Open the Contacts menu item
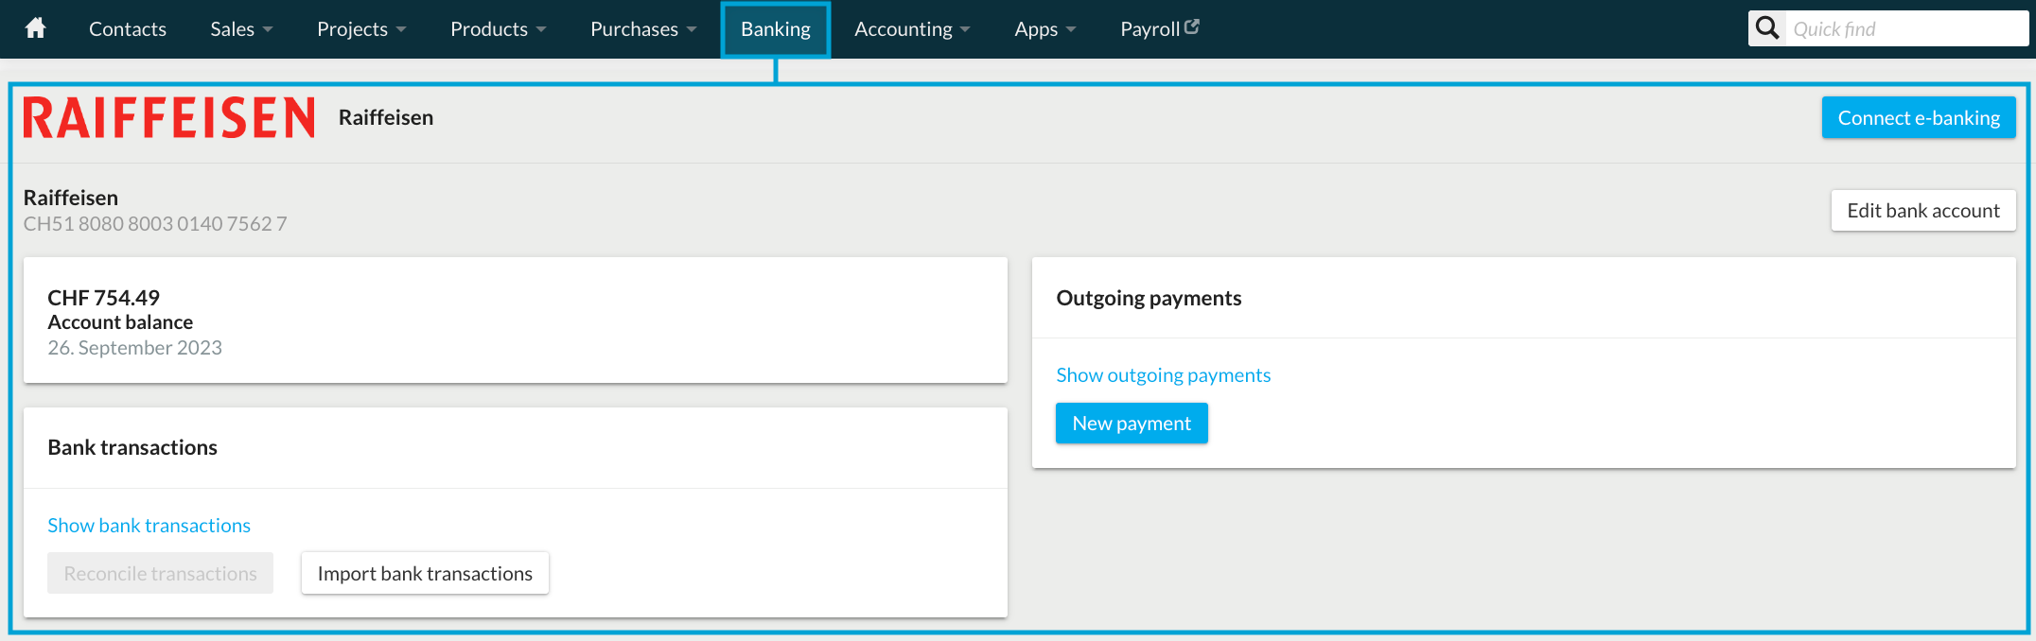The height and width of the screenshot is (641, 2036). (128, 29)
